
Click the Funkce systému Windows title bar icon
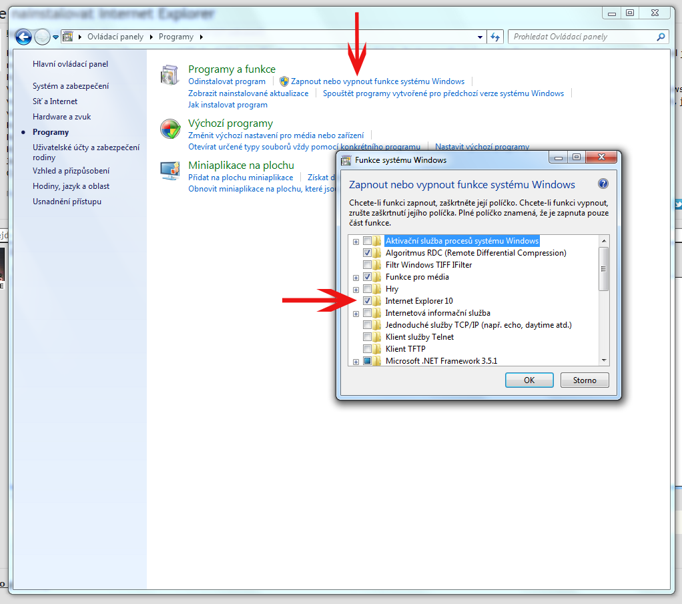346,160
